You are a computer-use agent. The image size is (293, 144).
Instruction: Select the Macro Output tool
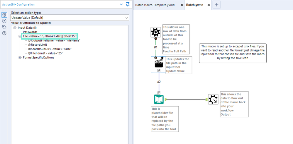click(x=213, y=99)
